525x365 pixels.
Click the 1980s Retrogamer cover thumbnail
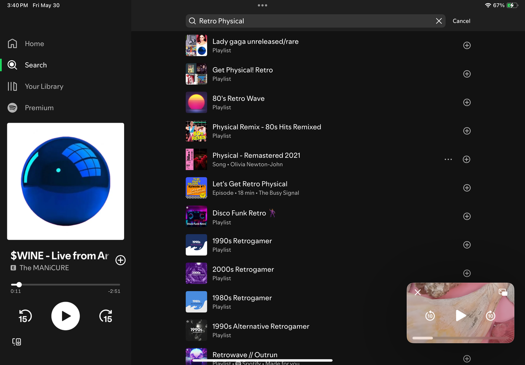pyautogui.click(x=196, y=302)
